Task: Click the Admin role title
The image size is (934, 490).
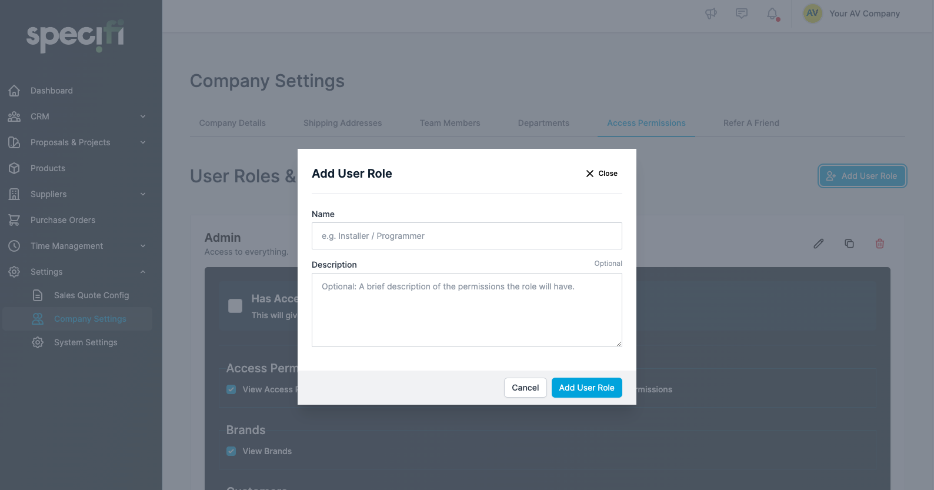Action: 222,238
